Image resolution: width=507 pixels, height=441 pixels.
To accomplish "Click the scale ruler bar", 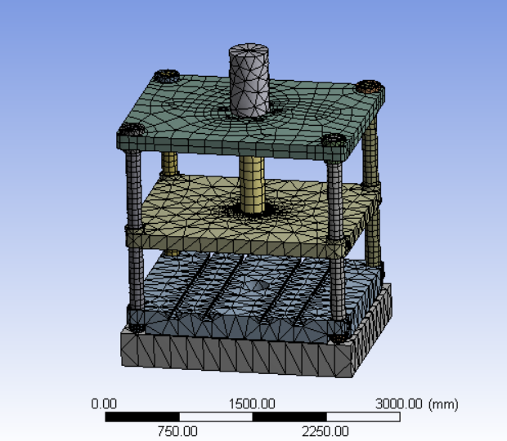I will click(253, 416).
